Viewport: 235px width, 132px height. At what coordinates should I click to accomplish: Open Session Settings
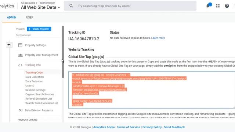tap(35, 90)
